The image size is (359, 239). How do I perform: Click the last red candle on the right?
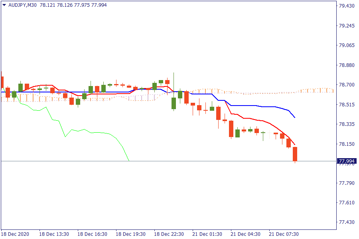click(x=295, y=154)
